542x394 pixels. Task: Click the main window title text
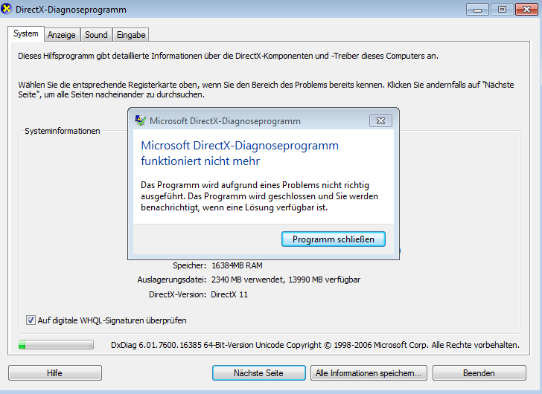point(71,10)
